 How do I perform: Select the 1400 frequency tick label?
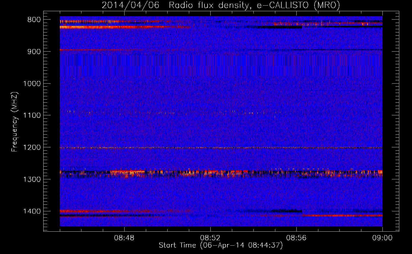(x=32, y=211)
